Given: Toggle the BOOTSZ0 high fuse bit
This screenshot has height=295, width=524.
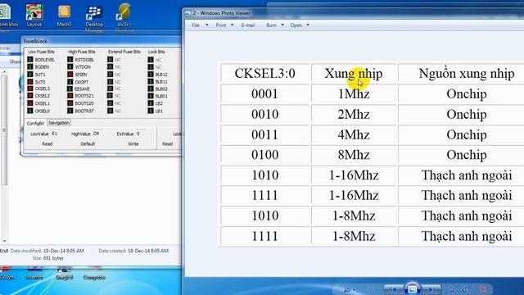Looking at the screenshot, I should point(70,103).
